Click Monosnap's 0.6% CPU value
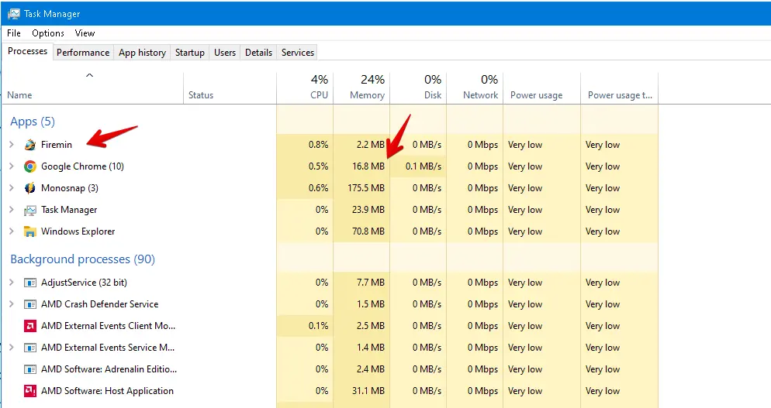 point(319,188)
